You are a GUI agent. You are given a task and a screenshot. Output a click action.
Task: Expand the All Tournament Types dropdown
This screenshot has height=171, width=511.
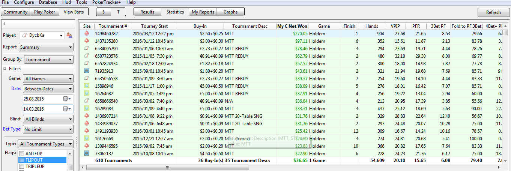pyautogui.click(x=46, y=144)
